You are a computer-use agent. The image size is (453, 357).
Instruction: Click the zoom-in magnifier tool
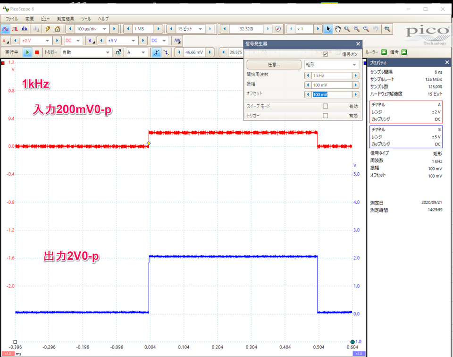point(357,29)
